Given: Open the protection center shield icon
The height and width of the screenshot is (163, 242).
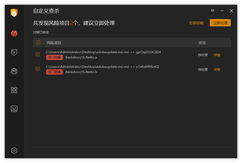Looking at the screenshot, I should 14,52.
